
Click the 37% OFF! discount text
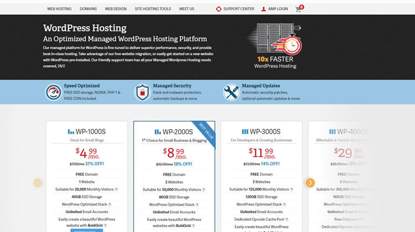tap(95, 164)
